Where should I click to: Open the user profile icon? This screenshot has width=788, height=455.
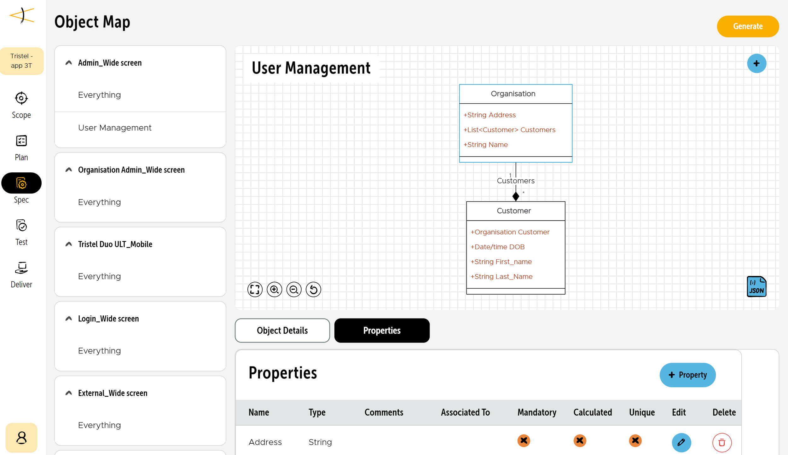point(21,437)
